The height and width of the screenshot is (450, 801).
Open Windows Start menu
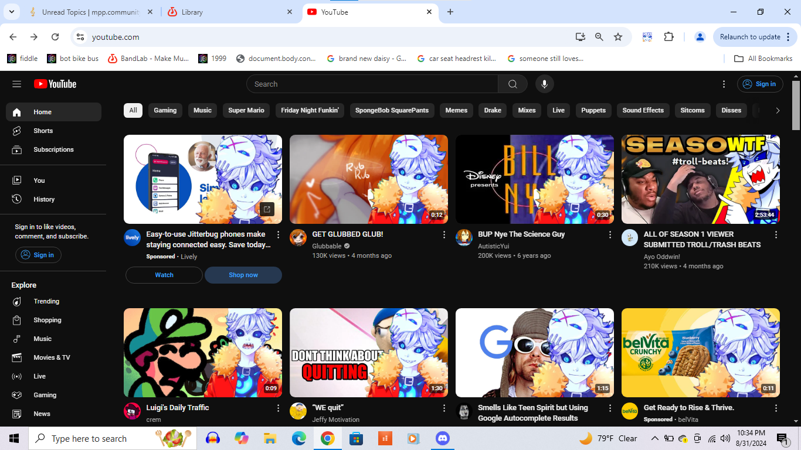pos(14,438)
